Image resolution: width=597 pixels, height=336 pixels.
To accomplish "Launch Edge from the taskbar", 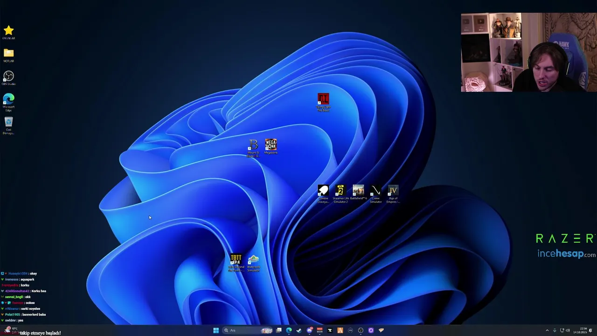I will click(x=289, y=330).
